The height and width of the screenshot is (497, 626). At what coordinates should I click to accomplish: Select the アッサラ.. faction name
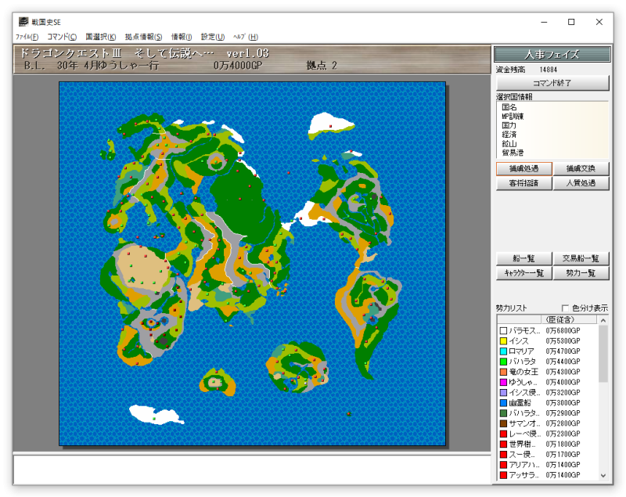524,475
